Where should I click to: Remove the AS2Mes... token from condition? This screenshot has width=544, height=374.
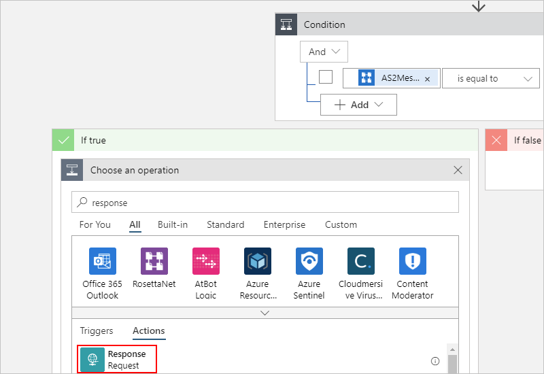click(x=427, y=79)
